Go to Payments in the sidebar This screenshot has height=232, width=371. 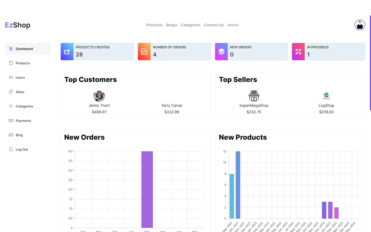(28, 121)
